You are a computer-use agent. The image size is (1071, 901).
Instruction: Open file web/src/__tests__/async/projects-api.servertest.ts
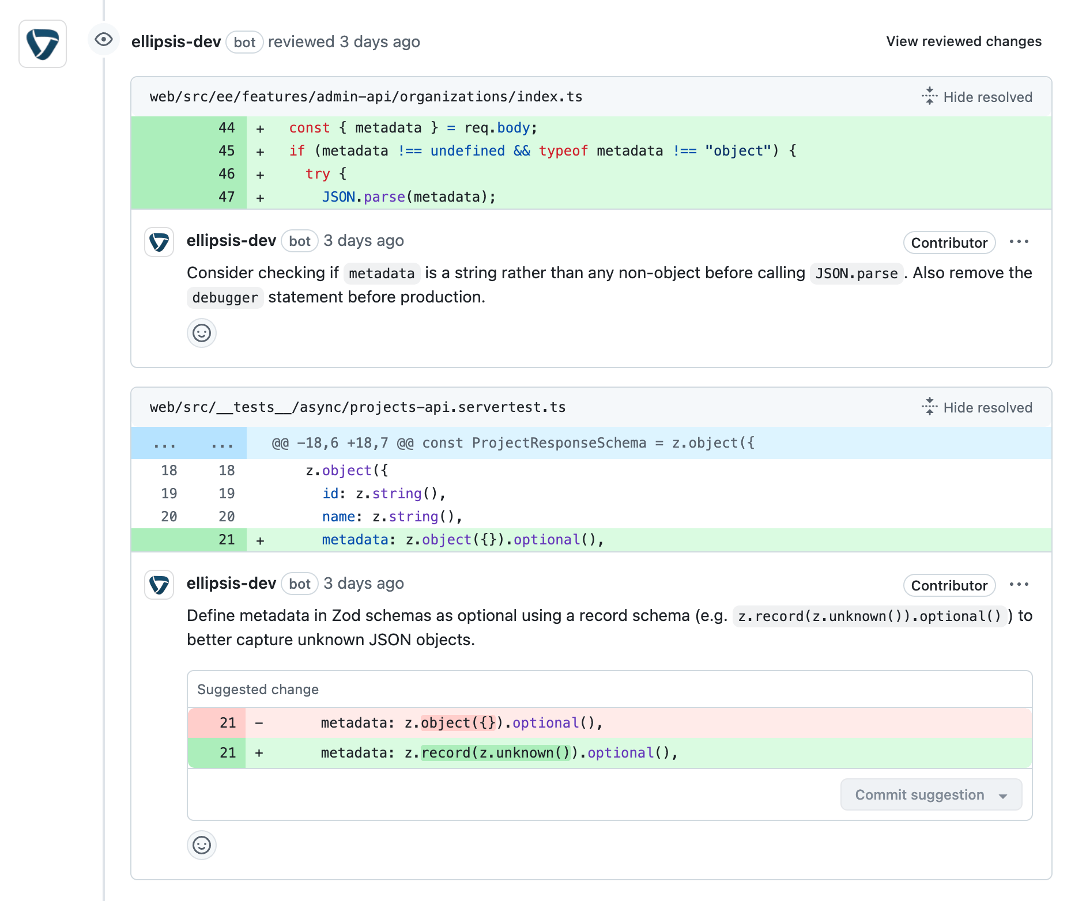point(357,407)
